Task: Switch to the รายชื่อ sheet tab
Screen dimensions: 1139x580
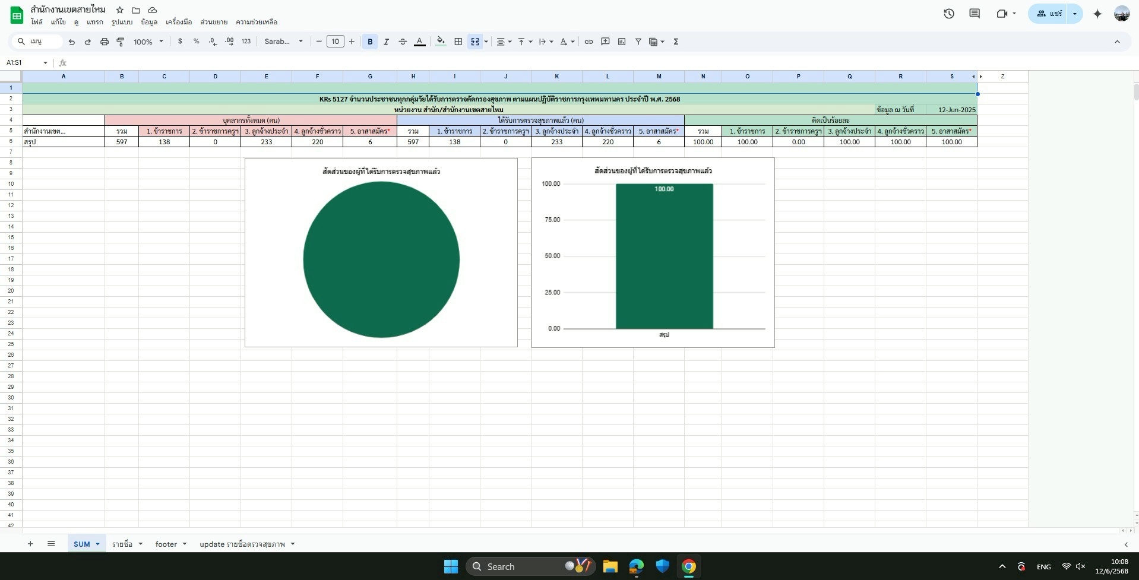Action: [x=122, y=544]
